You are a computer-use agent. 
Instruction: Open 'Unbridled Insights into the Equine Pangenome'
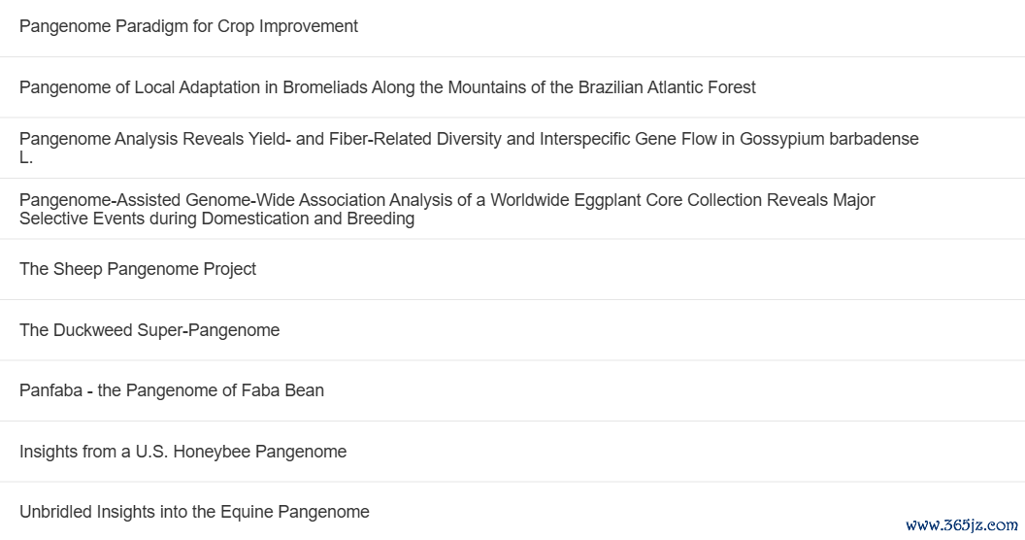point(194,512)
